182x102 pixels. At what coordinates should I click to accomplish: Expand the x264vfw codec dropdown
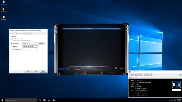coord(135,89)
